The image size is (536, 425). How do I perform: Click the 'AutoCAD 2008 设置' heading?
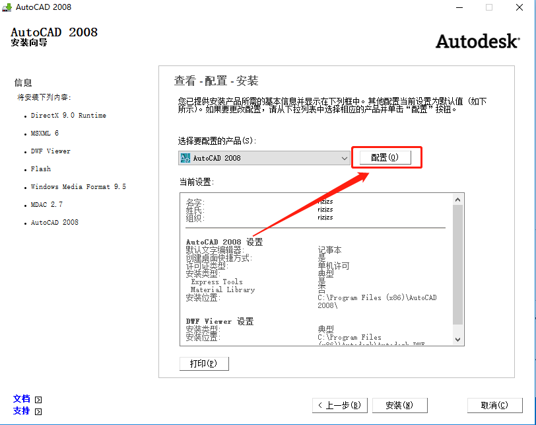point(224,242)
